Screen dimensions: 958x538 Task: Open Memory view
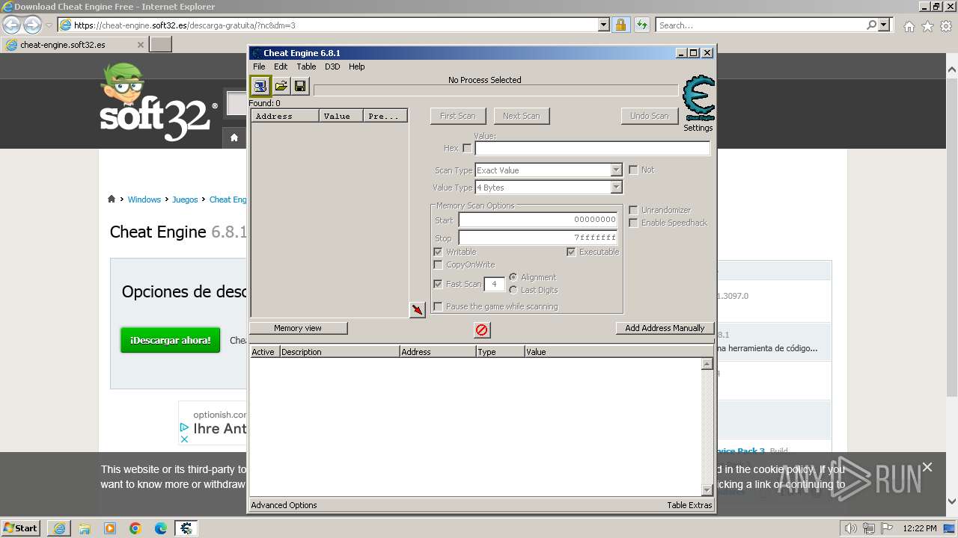coord(298,328)
